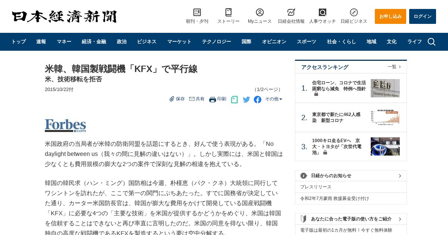Click the info icon beside 日経からのお知らせ
This screenshot has width=448, height=235.
(x=304, y=176)
